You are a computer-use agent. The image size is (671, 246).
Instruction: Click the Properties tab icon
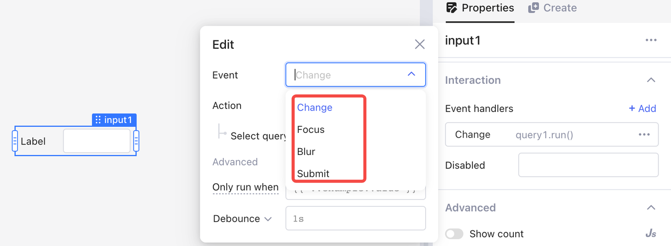click(x=451, y=8)
